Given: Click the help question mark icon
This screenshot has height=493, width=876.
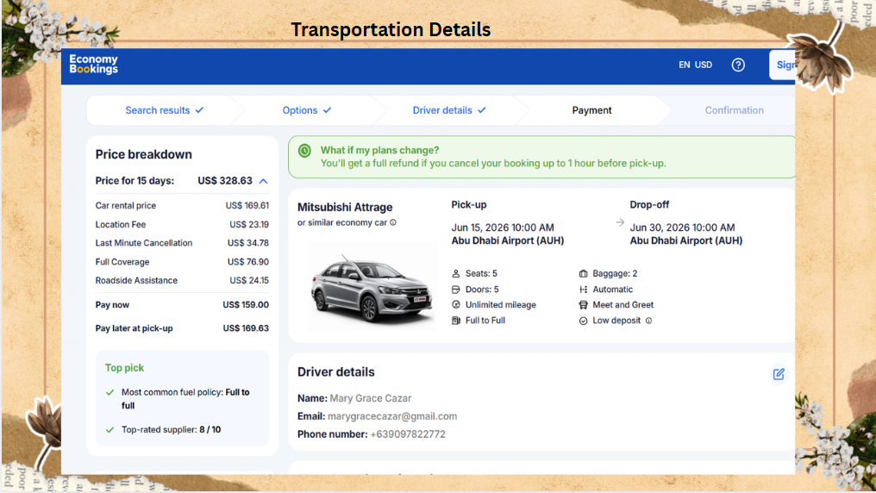Looking at the screenshot, I should [738, 65].
